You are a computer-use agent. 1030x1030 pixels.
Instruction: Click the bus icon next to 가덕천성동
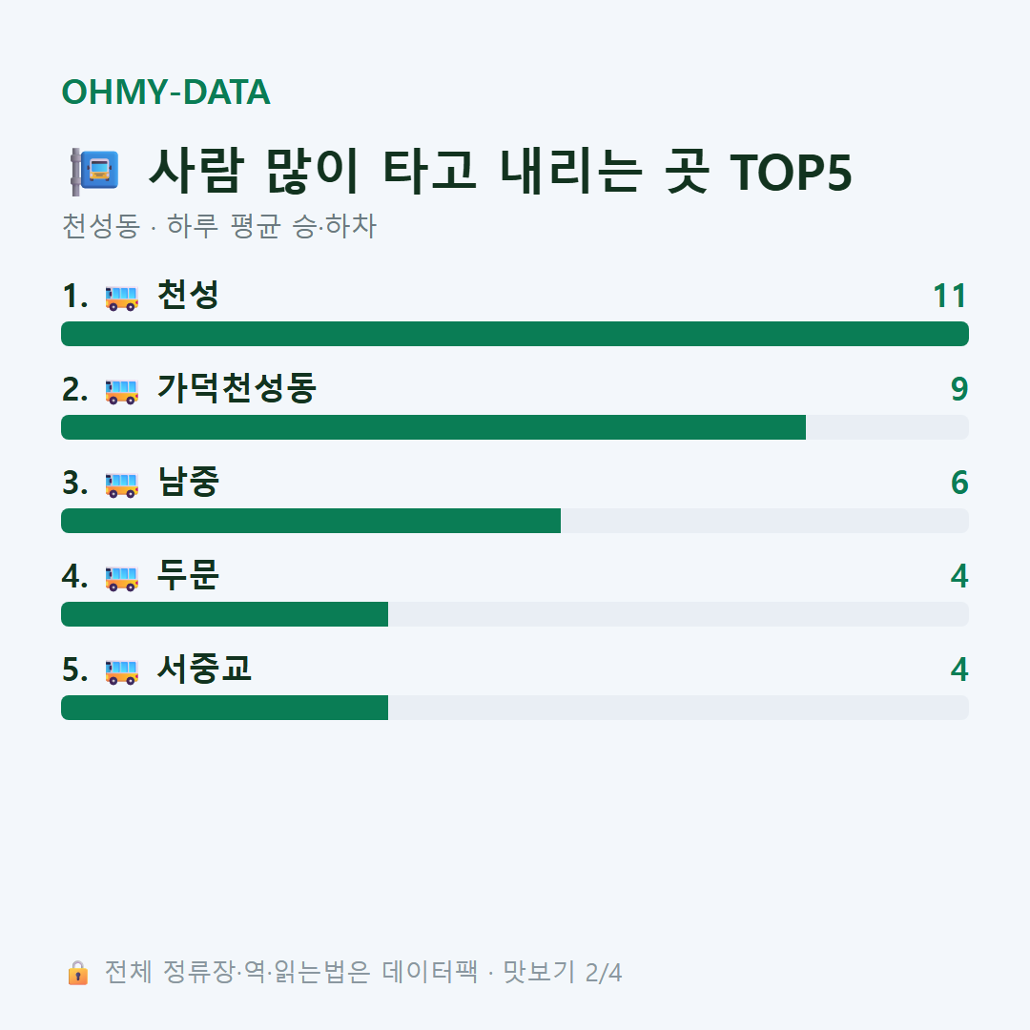click(x=121, y=391)
